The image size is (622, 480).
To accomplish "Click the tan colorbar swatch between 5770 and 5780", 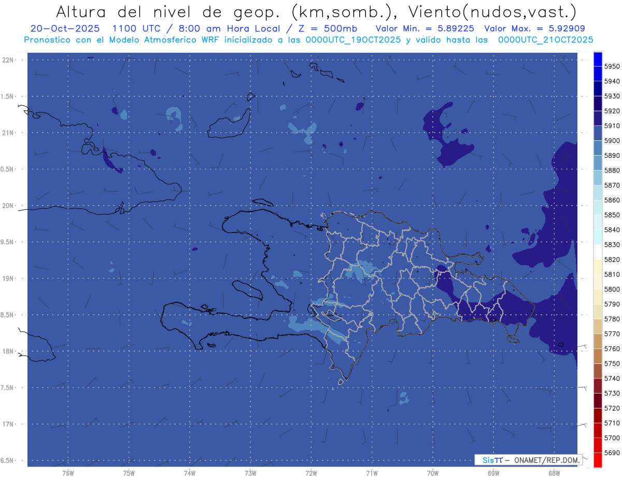I will click(x=597, y=326).
